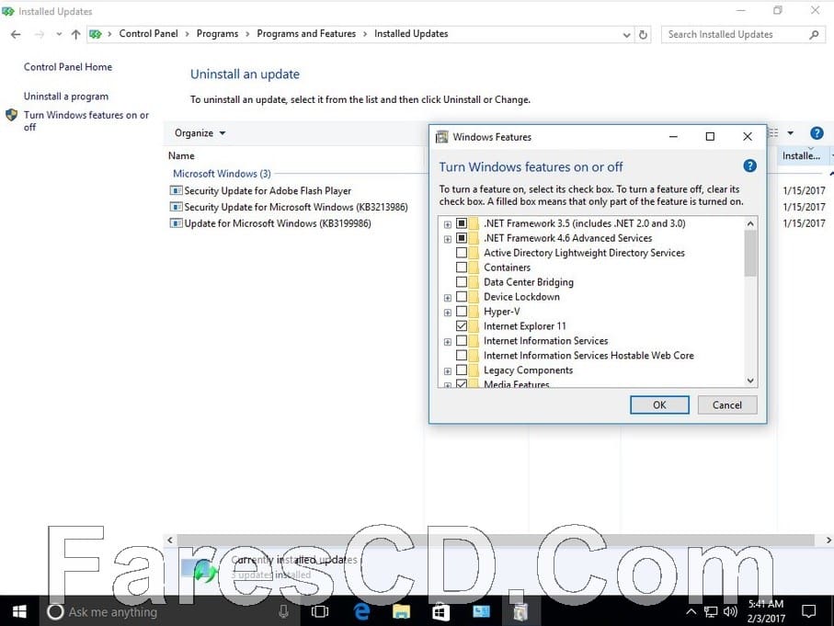Click scroll down arrow in features list
Screen dimensions: 834x626
coord(750,381)
